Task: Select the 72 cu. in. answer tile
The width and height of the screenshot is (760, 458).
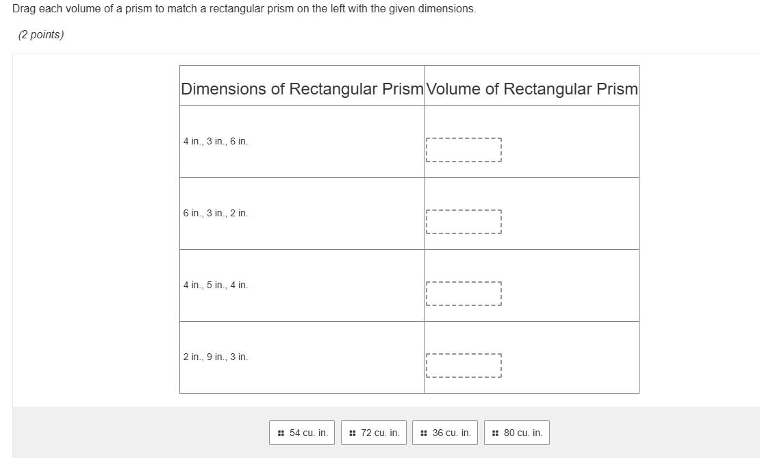Action: 373,432
